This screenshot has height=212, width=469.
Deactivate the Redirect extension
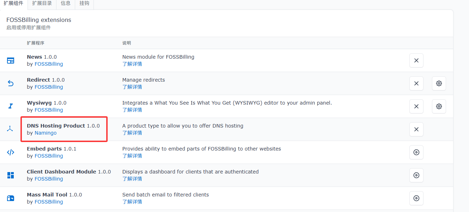(416, 83)
